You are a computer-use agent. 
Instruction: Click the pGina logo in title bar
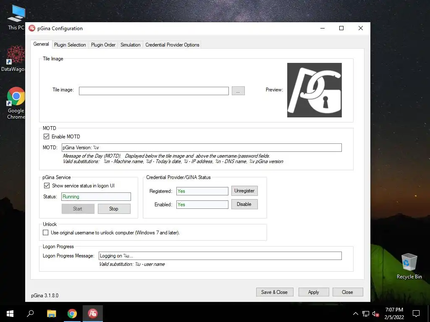32,28
